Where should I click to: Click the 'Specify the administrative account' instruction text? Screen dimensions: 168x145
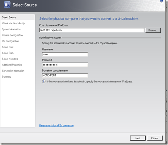(x=80, y=43)
